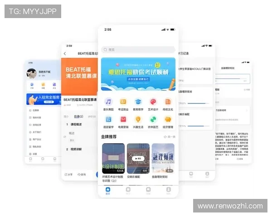Click the yellow favorites icon under the avatar
The width and height of the screenshot is (272, 217).
[x=43, y=85]
